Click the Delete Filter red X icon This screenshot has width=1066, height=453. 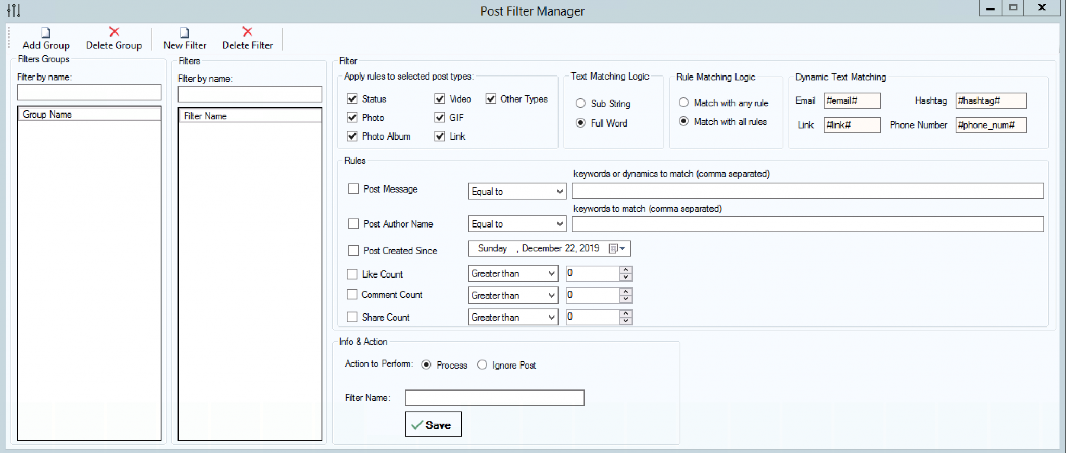[247, 32]
